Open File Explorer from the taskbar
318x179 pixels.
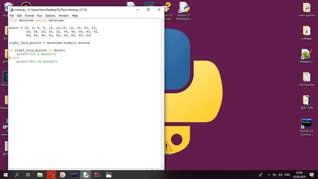[x=40, y=175]
